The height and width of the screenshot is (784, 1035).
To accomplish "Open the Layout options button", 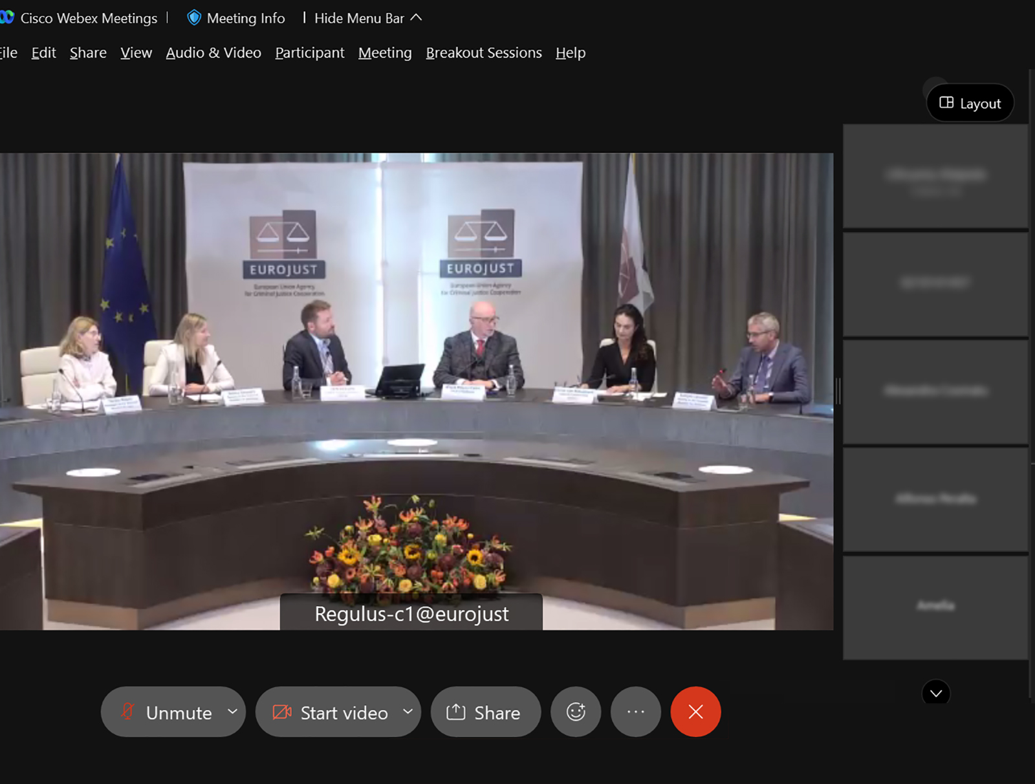I will 970,103.
